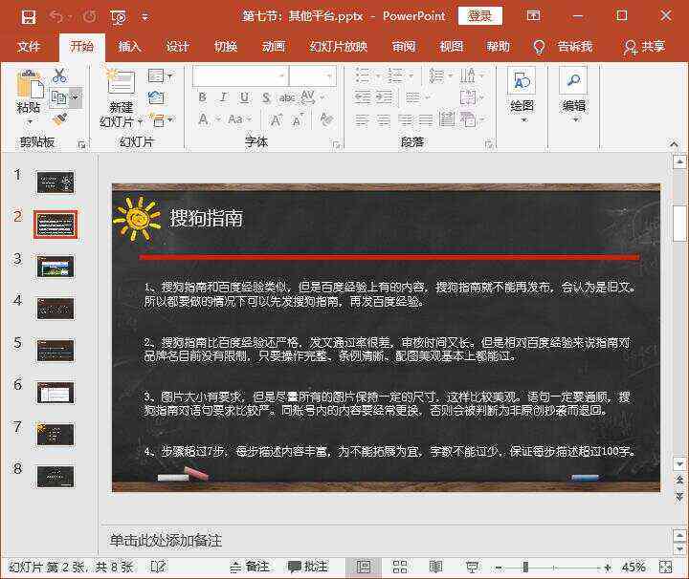Click the Convert to SmartArt icon
Image resolution: width=689 pixels, height=579 pixels.
(471, 118)
